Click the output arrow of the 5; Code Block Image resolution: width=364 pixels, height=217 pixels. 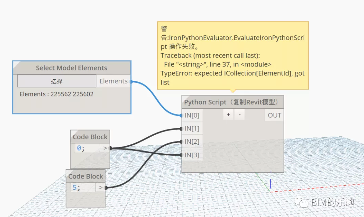[100, 187]
